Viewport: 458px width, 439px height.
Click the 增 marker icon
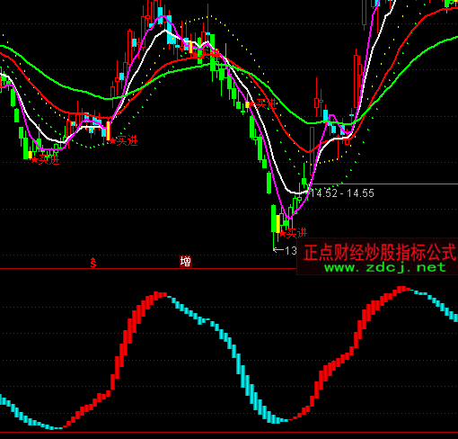pos(185,262)
